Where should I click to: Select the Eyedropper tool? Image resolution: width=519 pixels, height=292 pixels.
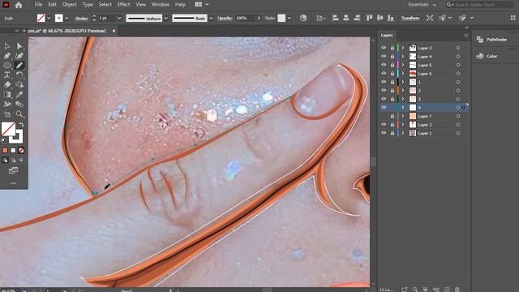click(x=19, y=95)
